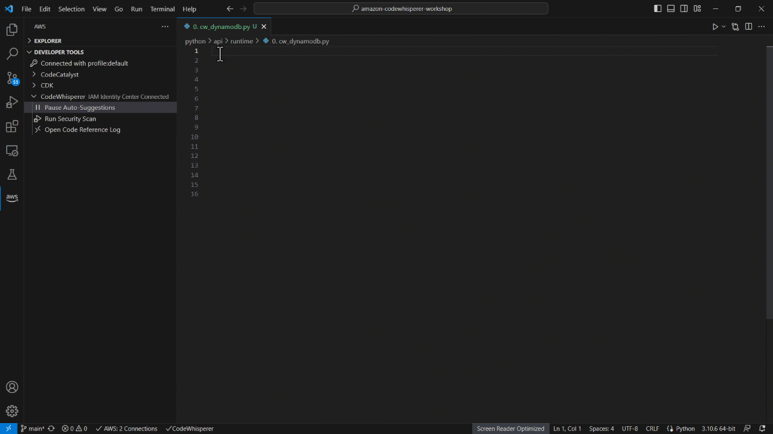773x434 pixels.
Task: Collapse the CodeWhisperer section
Action: point(34,96)
